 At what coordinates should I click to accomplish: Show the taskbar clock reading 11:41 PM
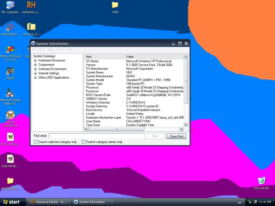tap(265, 202)
